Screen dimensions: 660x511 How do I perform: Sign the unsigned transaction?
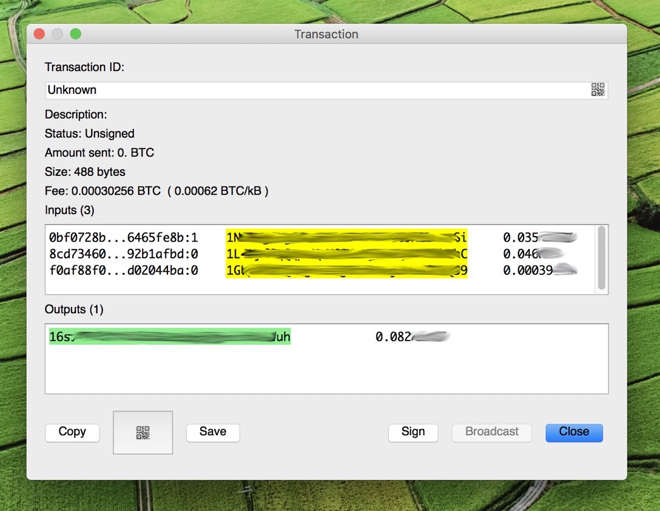click(x=413, y=432)
